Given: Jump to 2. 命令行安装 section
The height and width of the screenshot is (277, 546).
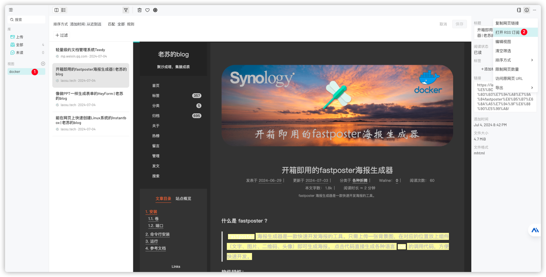Looking at the screenshot, I should 157,234.
